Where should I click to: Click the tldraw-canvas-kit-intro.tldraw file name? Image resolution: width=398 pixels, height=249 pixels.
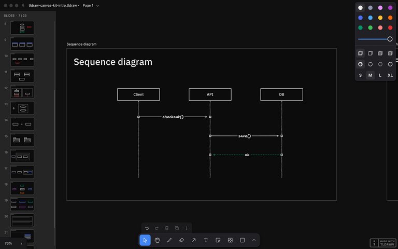pyautogui.click(x=53, y=5)
